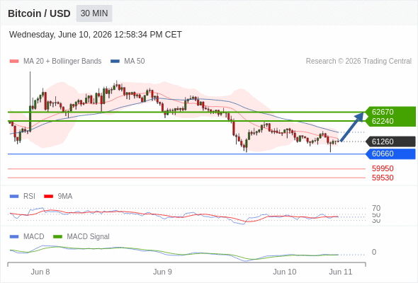Click the 9MA red legend swatch
This screenshot has height=283, width=418.
[x=48, y=197]
